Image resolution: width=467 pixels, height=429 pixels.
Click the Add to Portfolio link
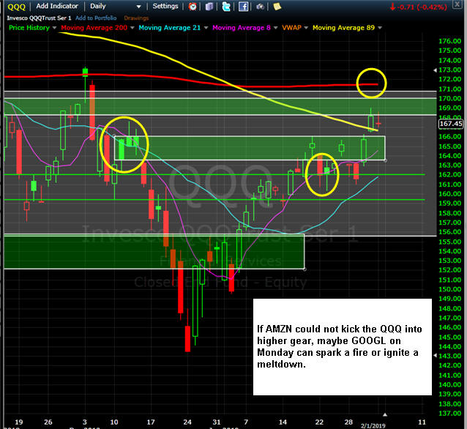click(x=94, y=17)
